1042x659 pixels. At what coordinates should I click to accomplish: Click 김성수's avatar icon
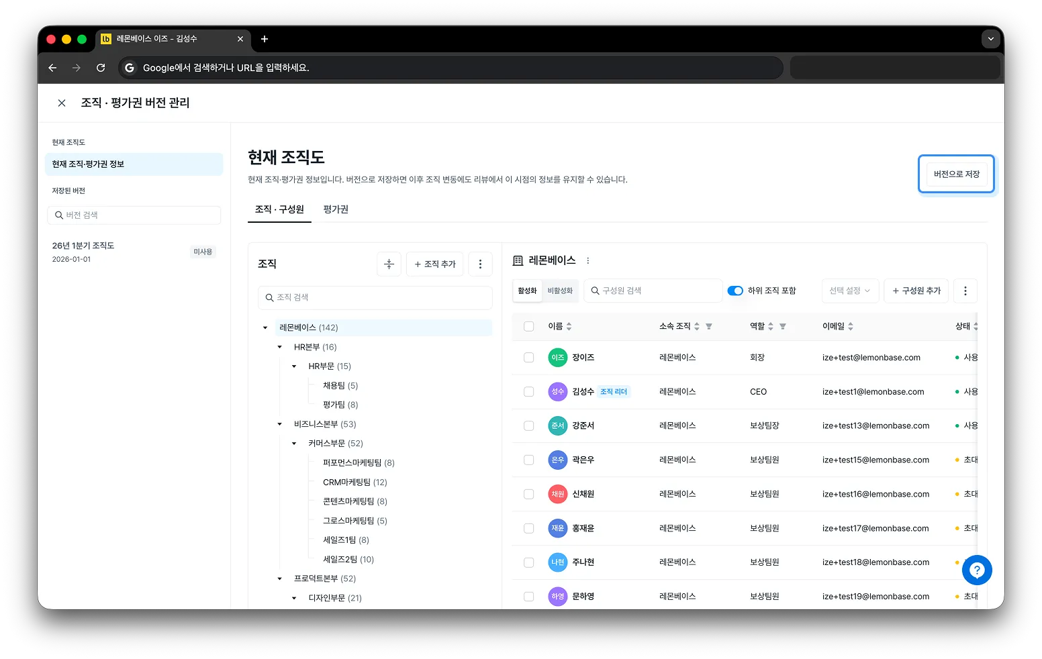558,392
